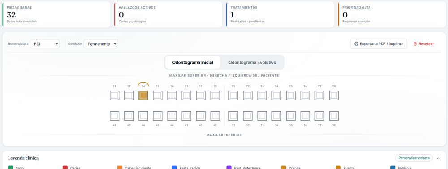Image resolution: width=448 pixels, height=169 pixels.
Task: Switch to Odontograma Evolutivo tab
Action: coord(252,62)
